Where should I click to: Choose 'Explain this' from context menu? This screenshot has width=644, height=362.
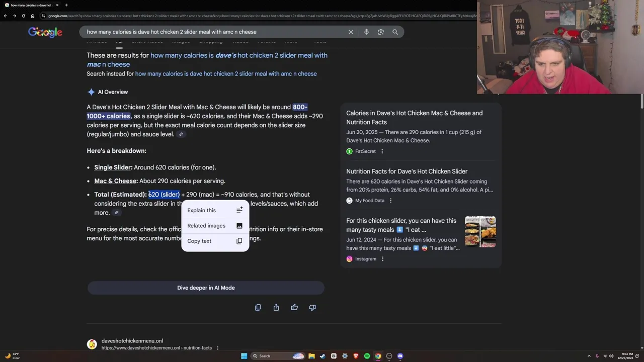click(x=215, y=210)
